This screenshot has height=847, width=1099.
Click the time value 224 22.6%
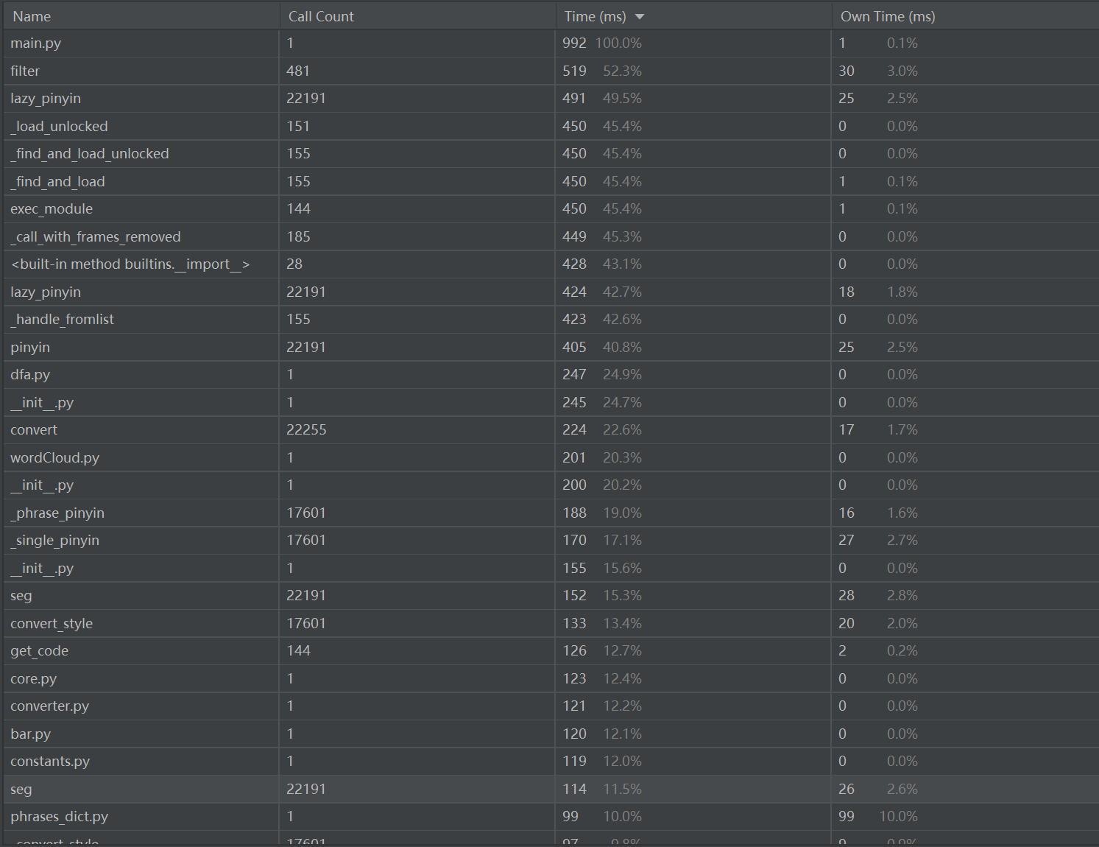coord(602,430)
